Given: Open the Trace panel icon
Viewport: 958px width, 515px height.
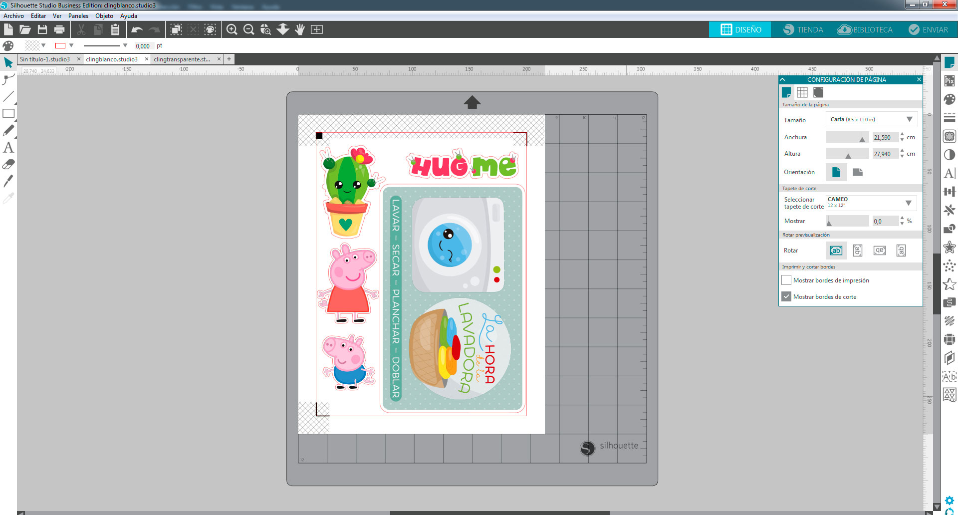Looking at the screenshot, I should [x=950, y=136].
